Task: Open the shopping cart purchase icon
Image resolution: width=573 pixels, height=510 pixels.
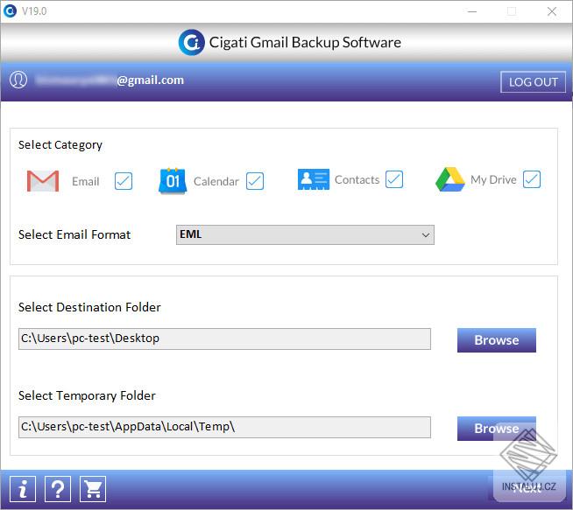Action: 93,488
